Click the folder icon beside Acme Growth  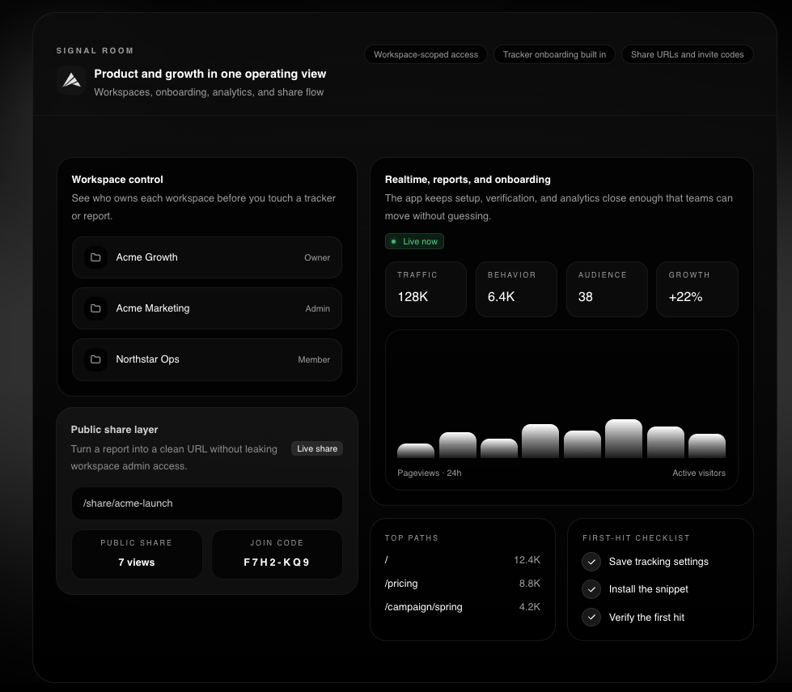point(96,257)
